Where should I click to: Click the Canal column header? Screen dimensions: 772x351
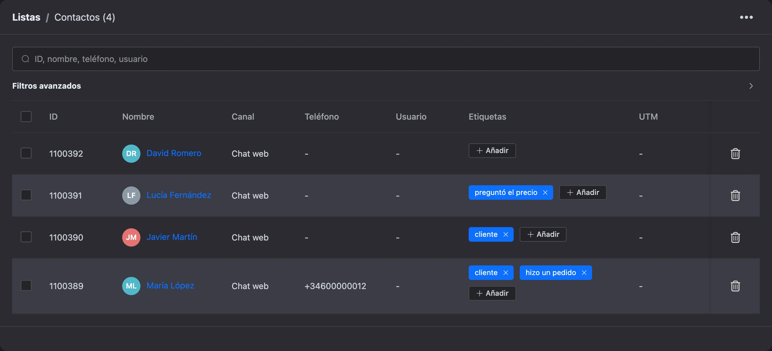[x=243, y=117]
